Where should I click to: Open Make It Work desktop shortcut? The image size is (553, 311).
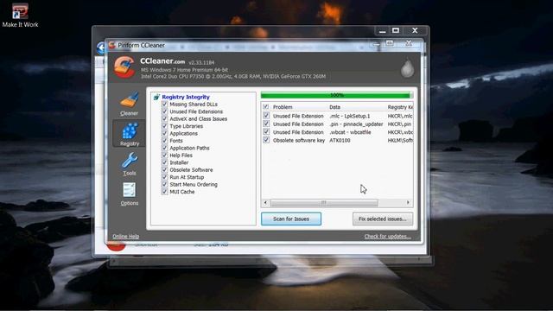(20, 16)
